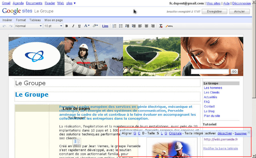Remove formatting with the Tx icon
The image size is (256, 158).
(161, 26)
